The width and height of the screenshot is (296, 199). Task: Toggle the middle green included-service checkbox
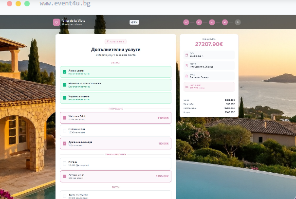(65, 85)
